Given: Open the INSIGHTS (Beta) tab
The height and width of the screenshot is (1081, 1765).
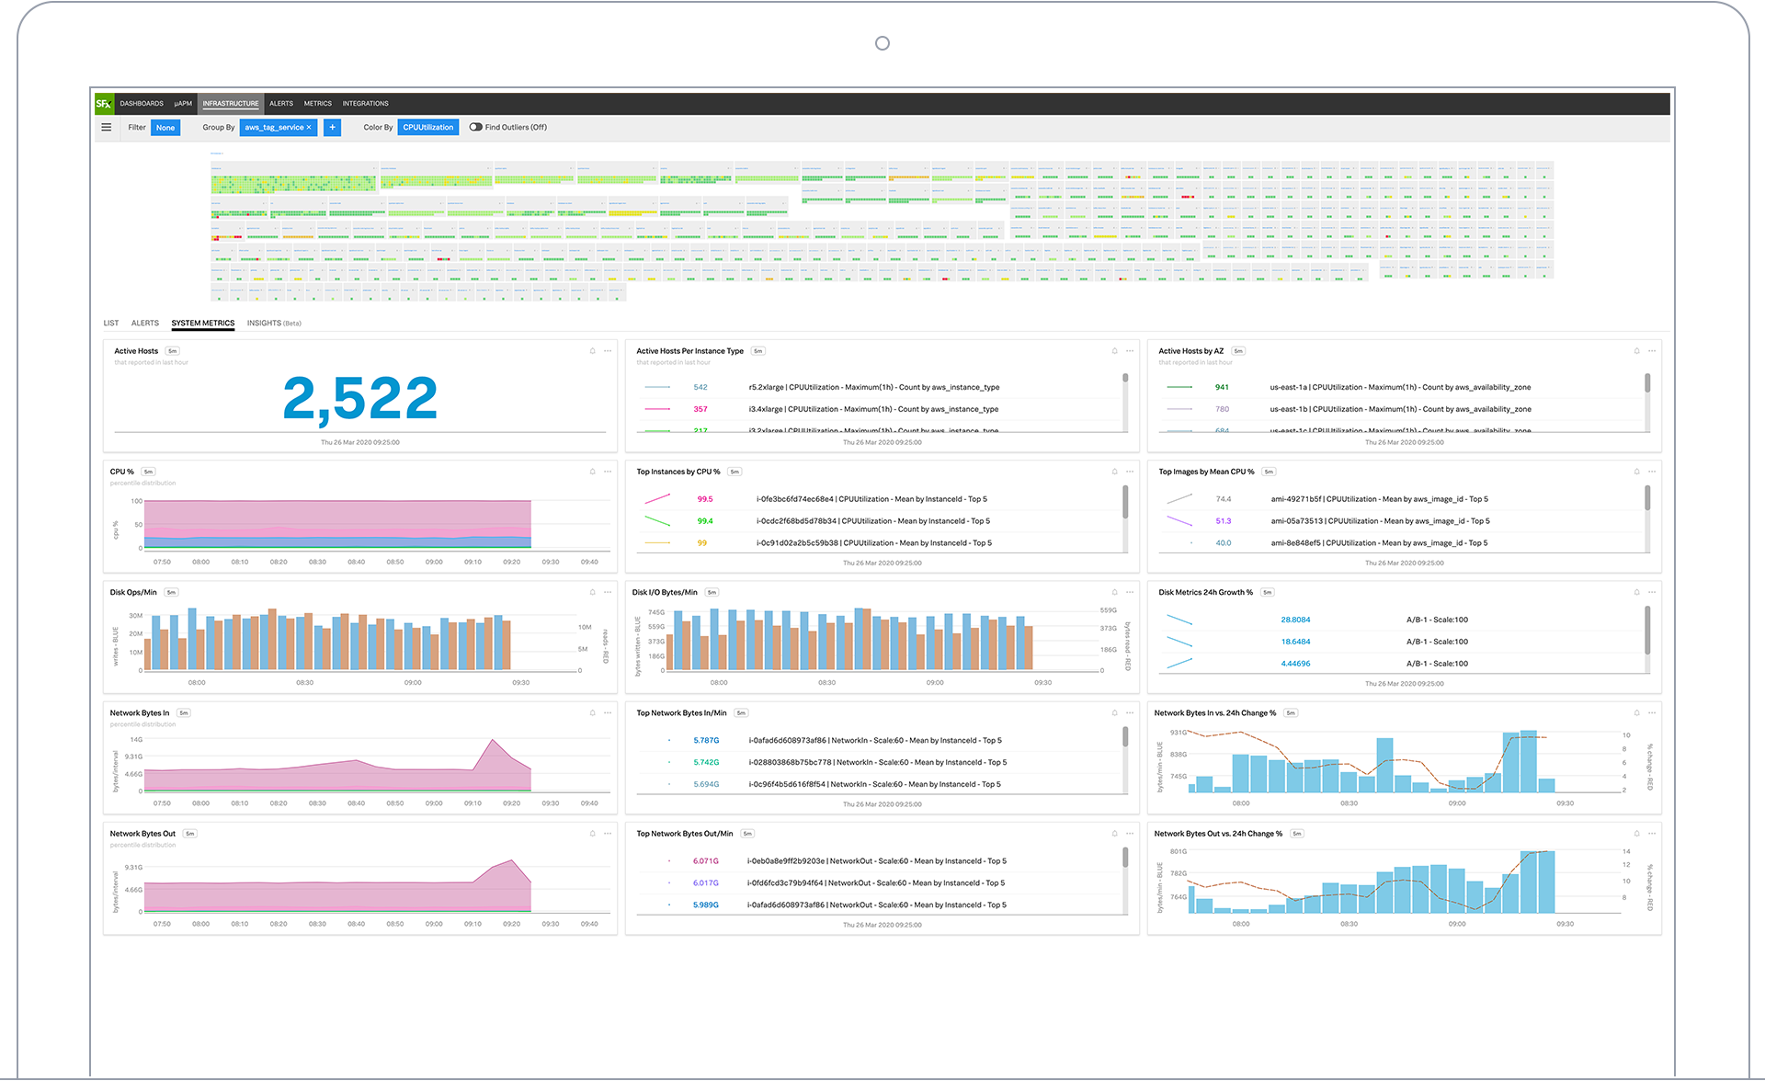Looking at the screenshot, I should 274,324.
